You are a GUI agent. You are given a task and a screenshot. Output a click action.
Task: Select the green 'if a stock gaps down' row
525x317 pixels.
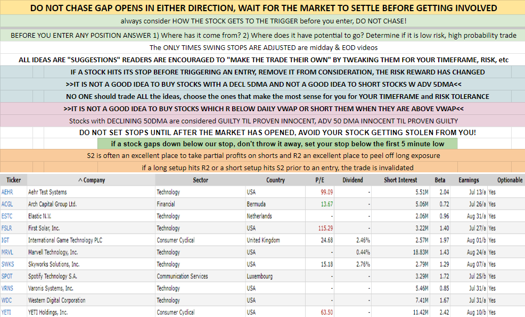[277, 144]
